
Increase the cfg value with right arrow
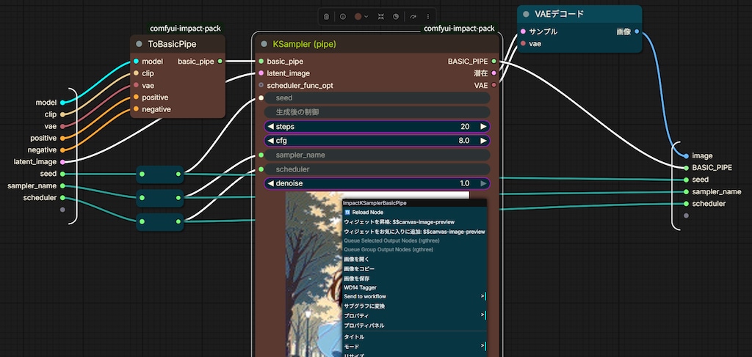click(x=483, y=141)
